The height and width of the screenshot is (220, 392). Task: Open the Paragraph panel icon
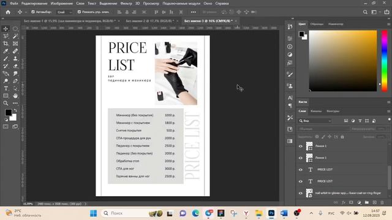(290, 106)
